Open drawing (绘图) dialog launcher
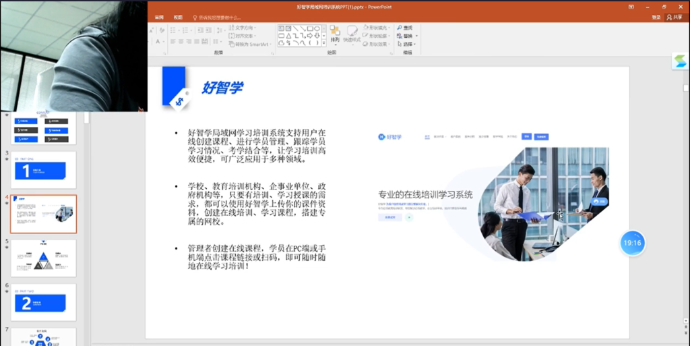This screenshot has height=346, width=690. [x=391, y=54]
